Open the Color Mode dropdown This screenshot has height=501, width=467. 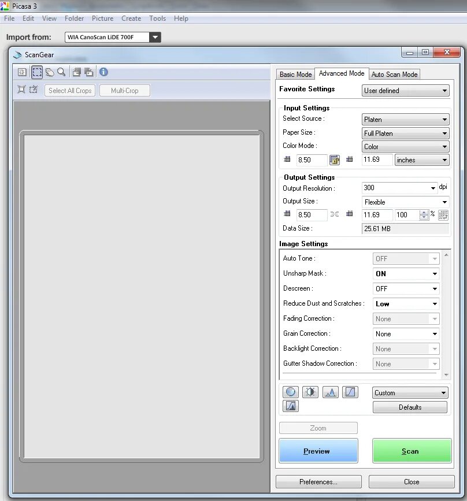(405, 147)
